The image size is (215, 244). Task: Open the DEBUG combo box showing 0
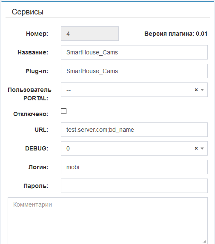[134, 148]
